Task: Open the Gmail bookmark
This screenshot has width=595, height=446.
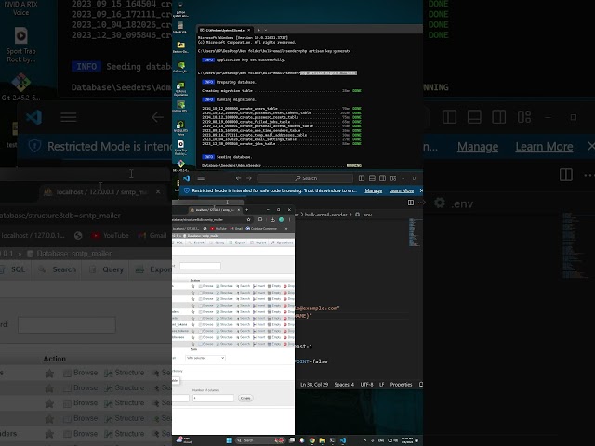Action: point(236,229)
